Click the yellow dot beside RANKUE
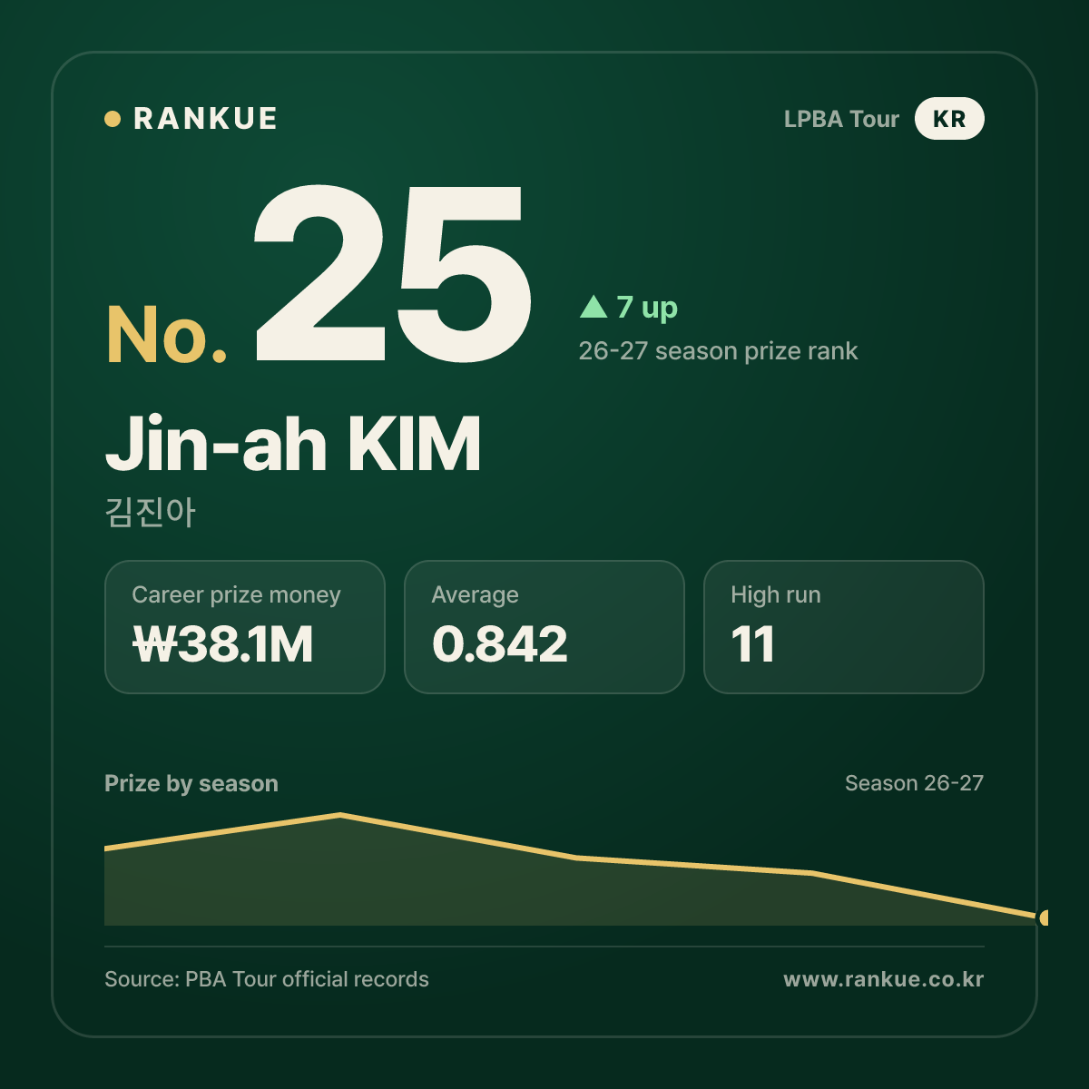1089x1089 pixels. [113, 119]
